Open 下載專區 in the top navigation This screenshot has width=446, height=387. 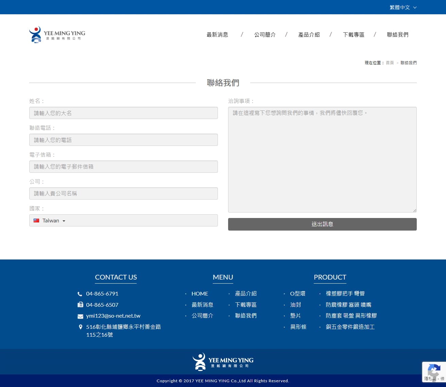(354, 35)
